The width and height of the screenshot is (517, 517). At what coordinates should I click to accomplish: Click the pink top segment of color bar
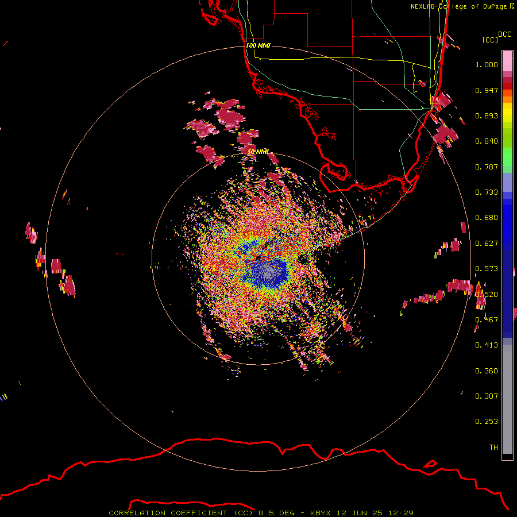pyautogui.click(x=507, y=61)
